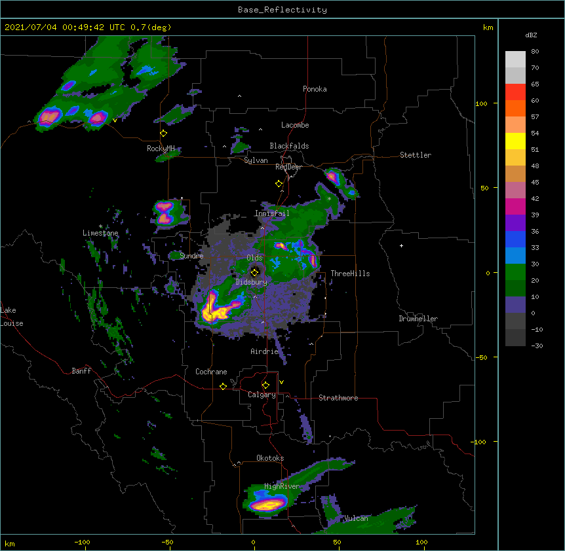Click the Okotoks town label
The height and width of the screenshot is (551, 565).
click(x=270, y=458)
